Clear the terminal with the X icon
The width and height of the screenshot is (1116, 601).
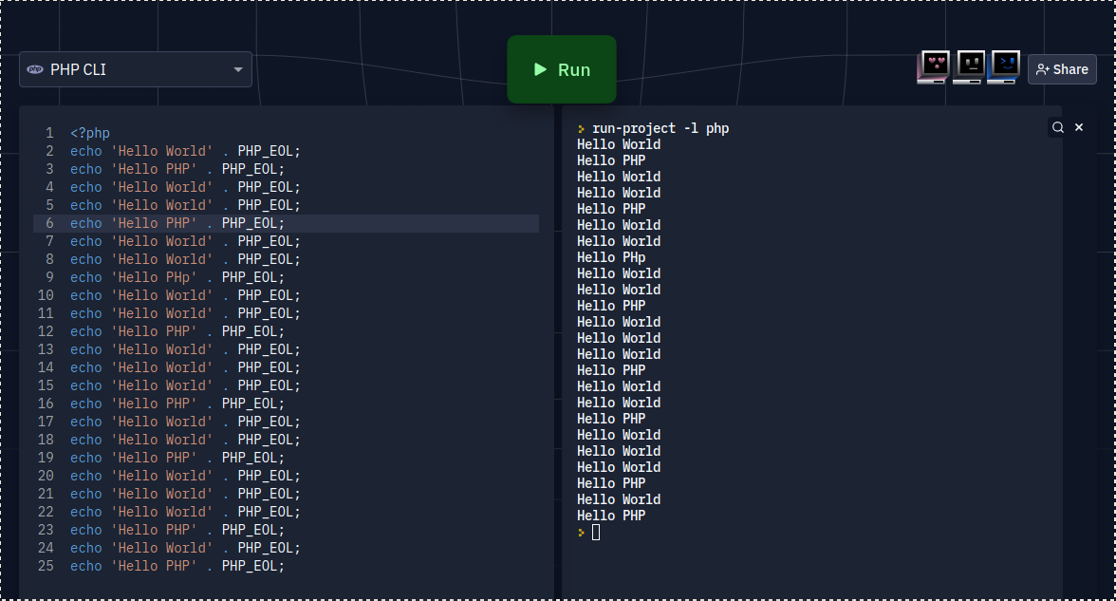1079,127
